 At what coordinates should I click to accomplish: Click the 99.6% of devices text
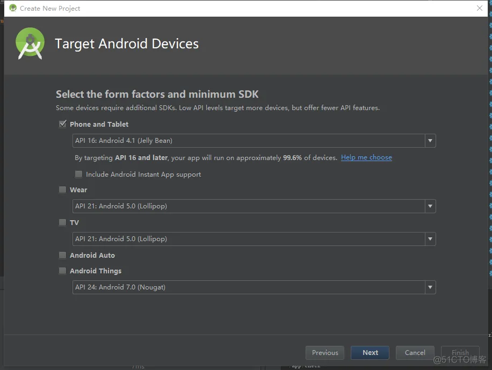pyautogui.click(x=309, y=157)
